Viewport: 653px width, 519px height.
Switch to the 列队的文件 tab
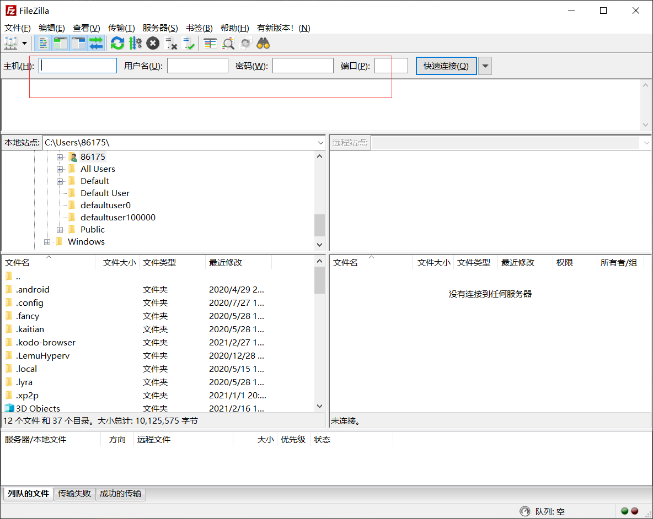pos(28,494)
